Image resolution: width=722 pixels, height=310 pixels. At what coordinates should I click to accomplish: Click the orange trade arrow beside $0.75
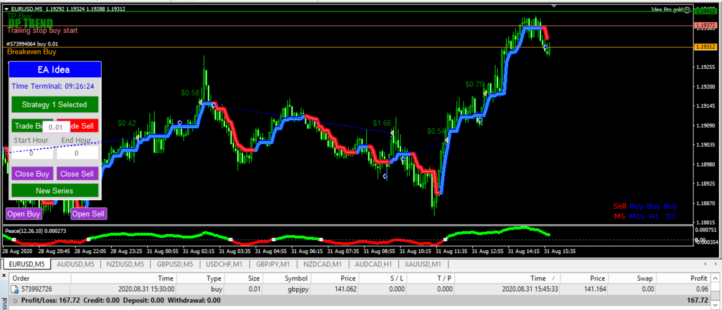[x=485, y=93]
